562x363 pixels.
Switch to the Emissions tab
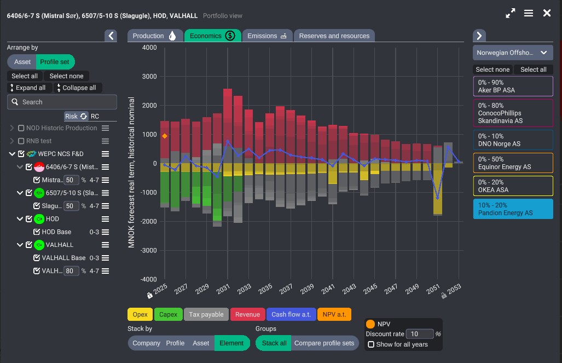[x=267, y=36]
